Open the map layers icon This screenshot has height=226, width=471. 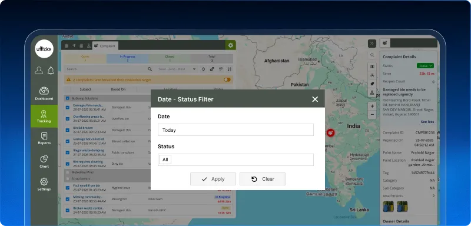point(372,67)
